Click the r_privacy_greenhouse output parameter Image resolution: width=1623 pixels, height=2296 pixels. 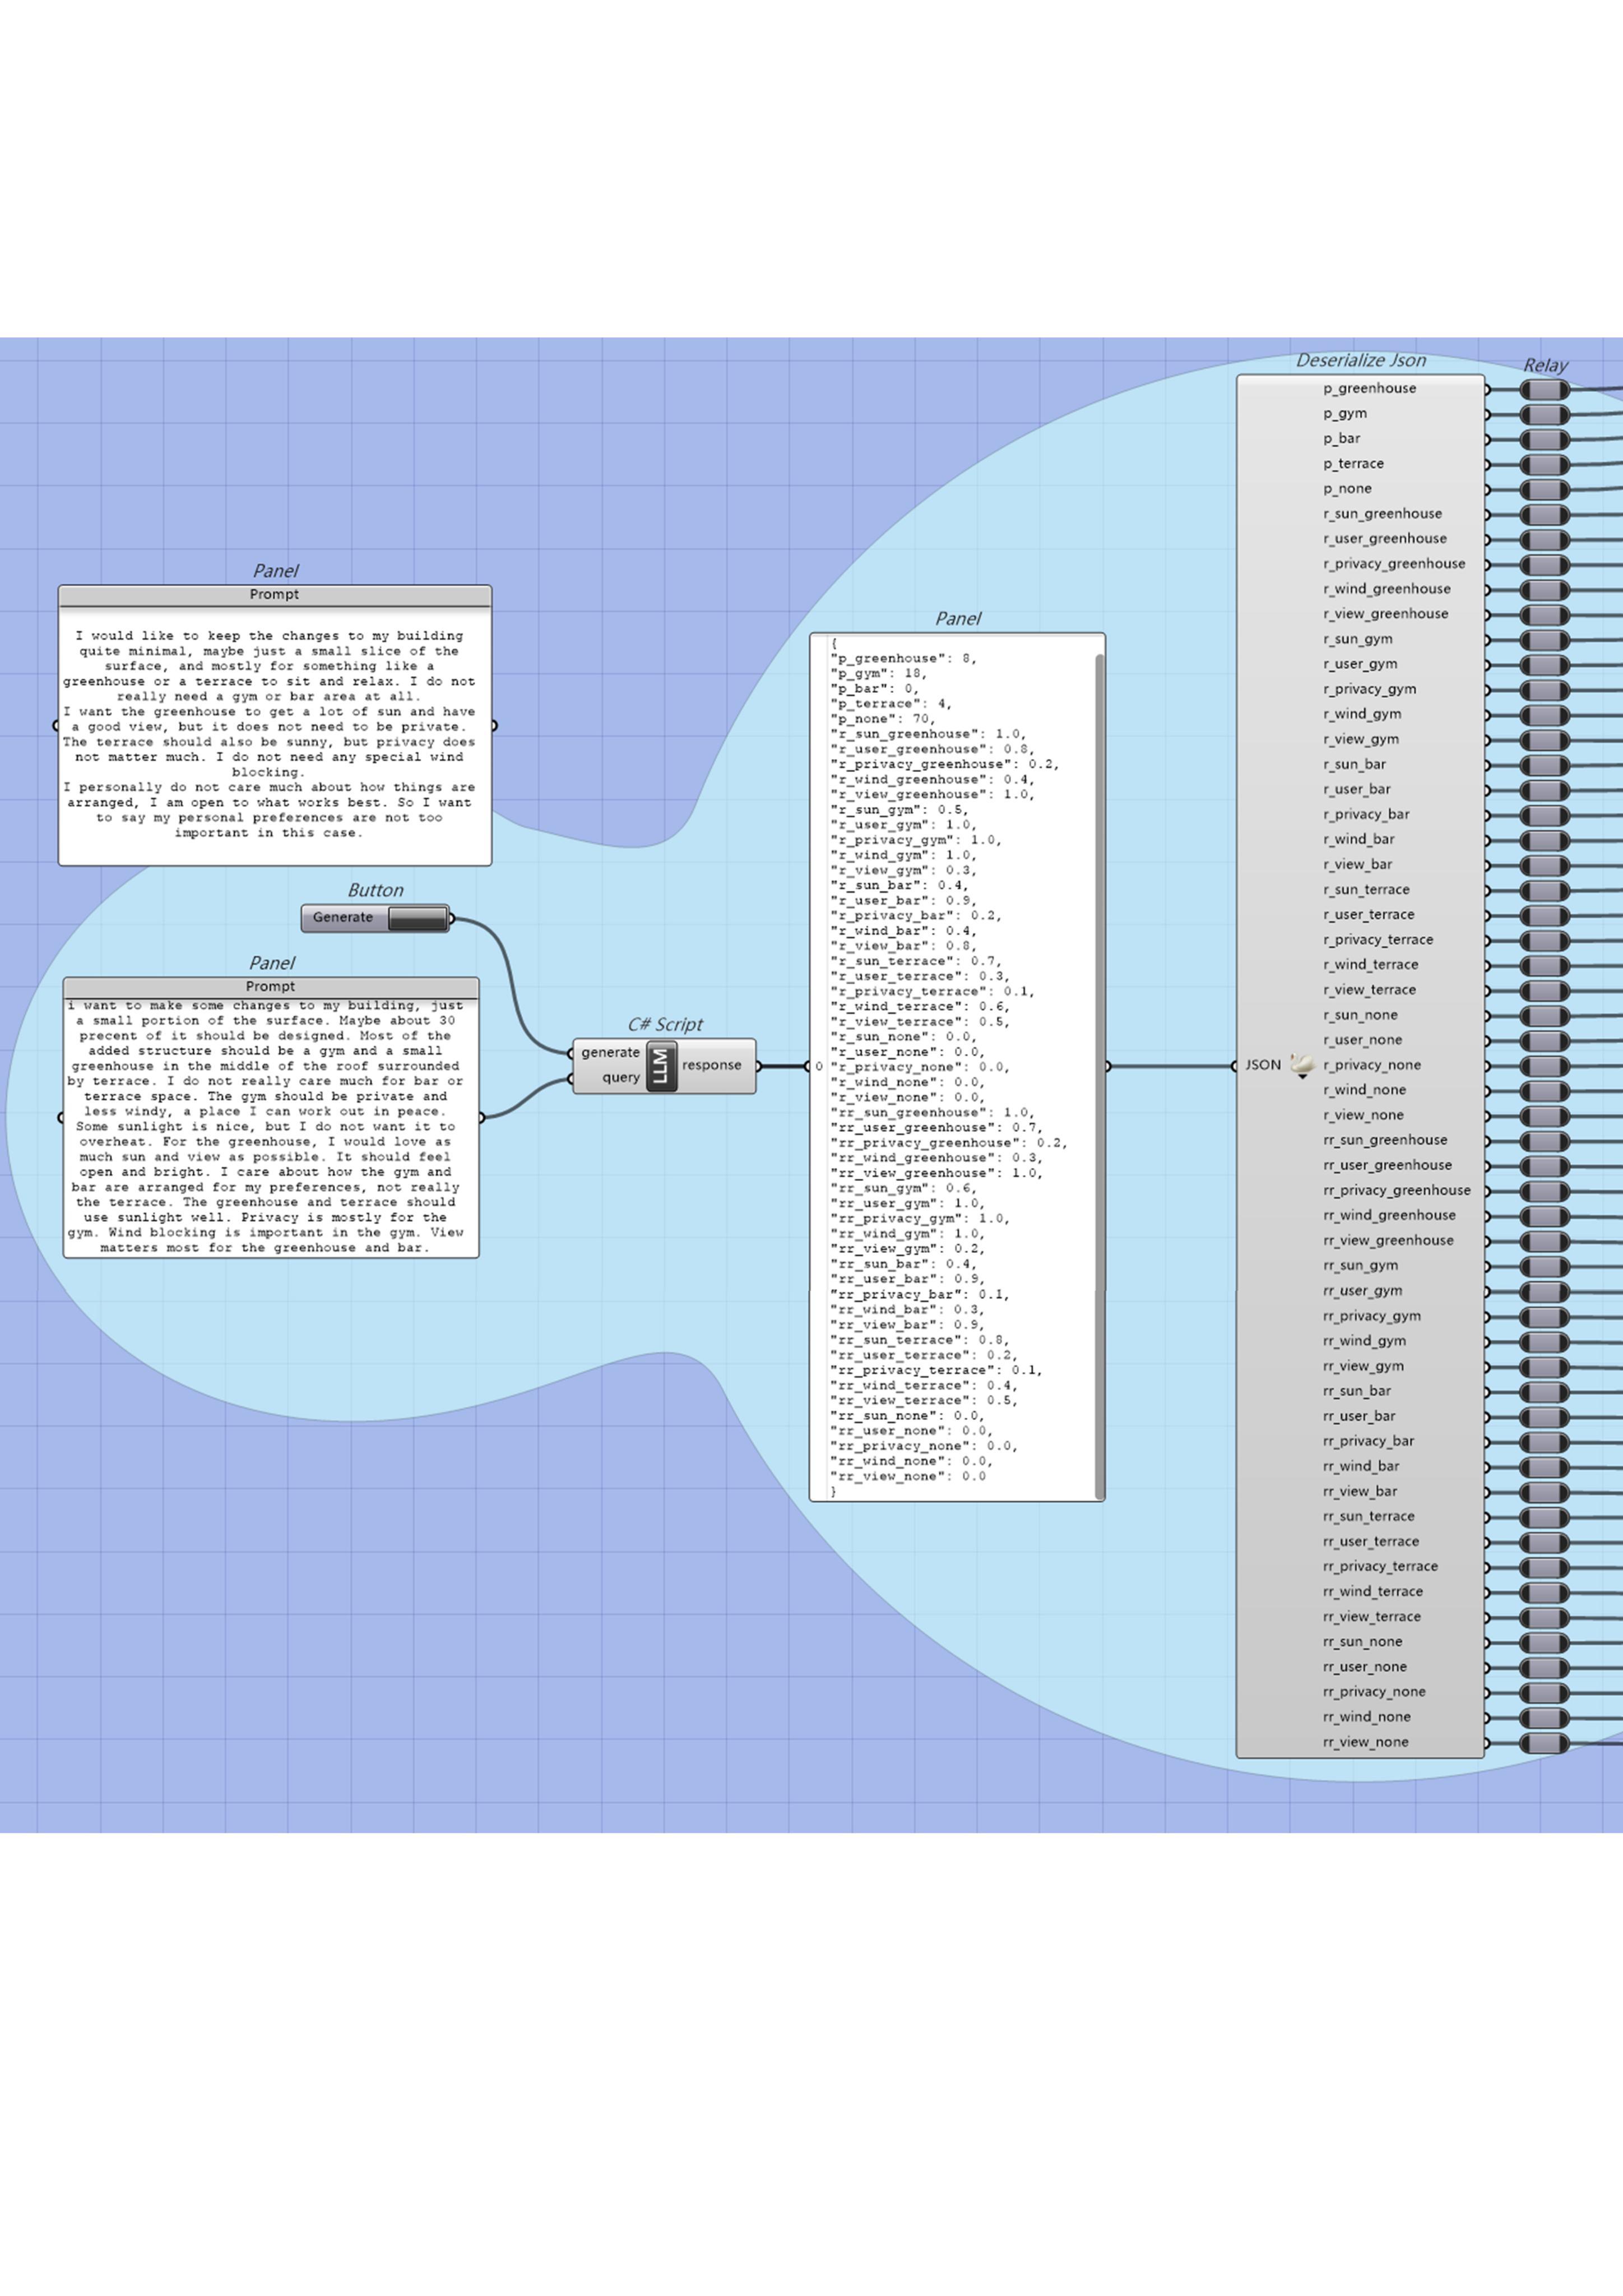tap(1394, 564)
